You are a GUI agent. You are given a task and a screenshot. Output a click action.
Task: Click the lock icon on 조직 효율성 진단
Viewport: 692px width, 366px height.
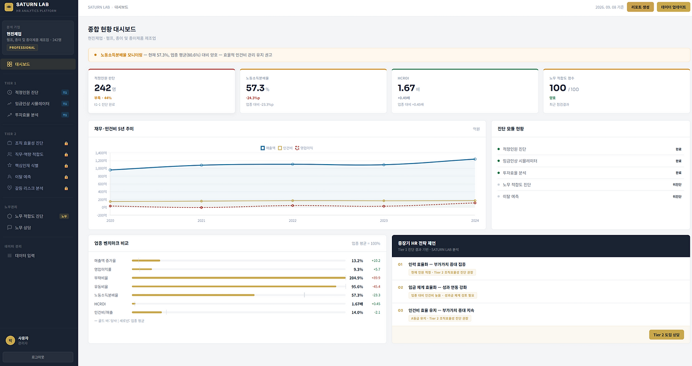coord(66,143)
